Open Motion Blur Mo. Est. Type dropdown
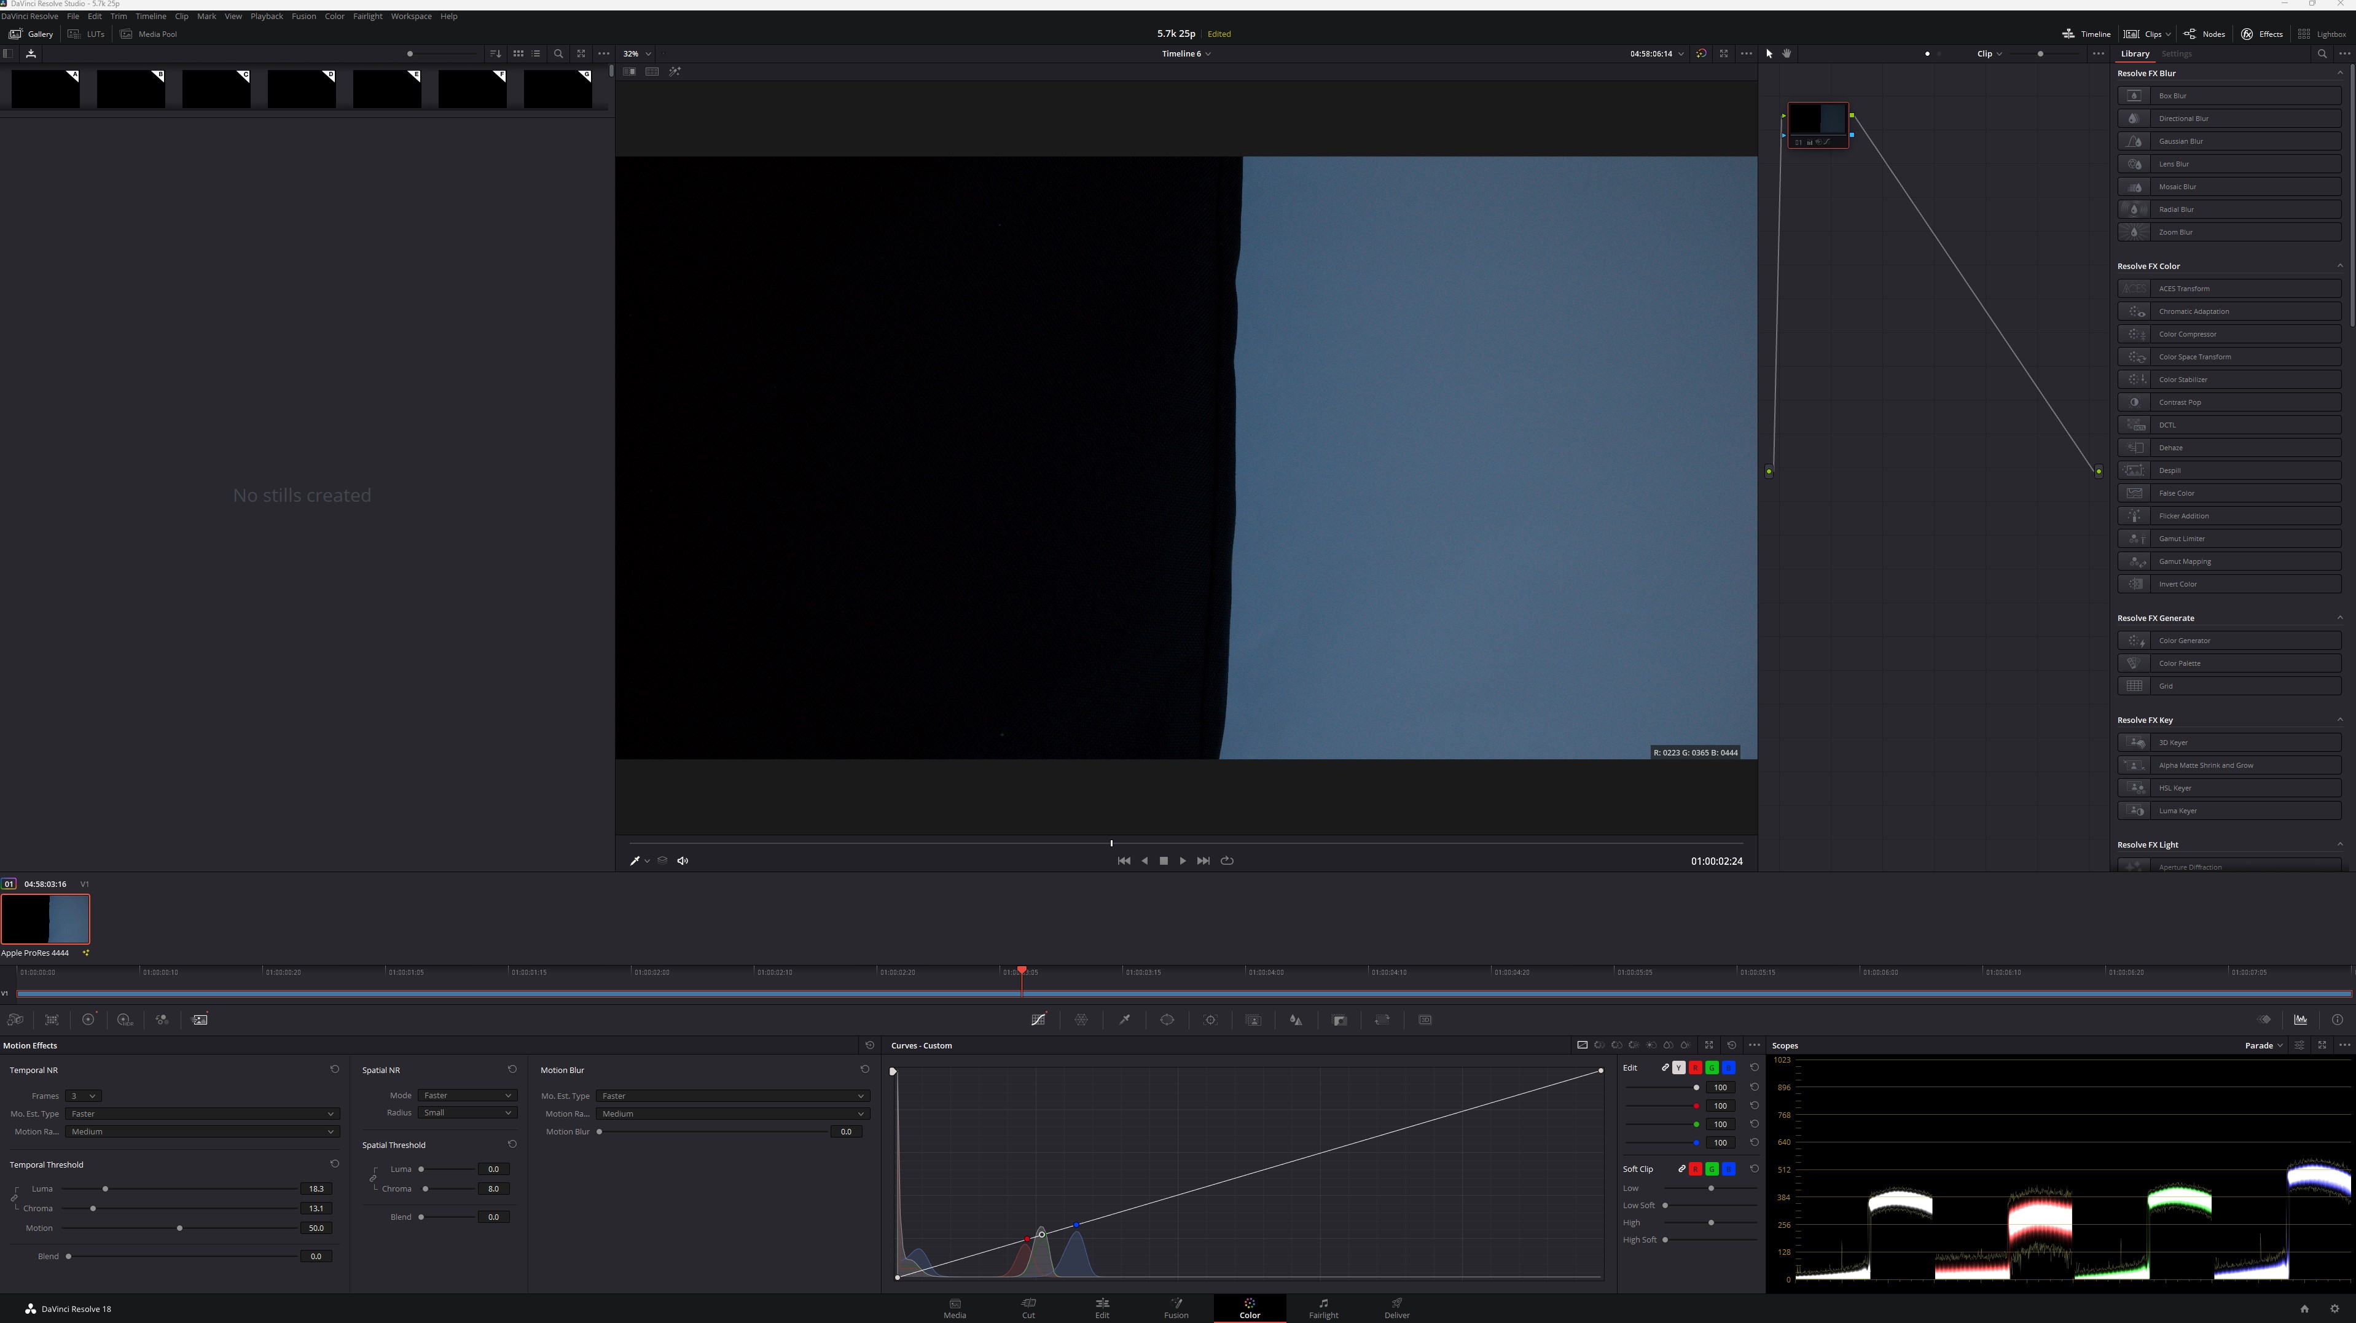 click(x=732, y=1095)
